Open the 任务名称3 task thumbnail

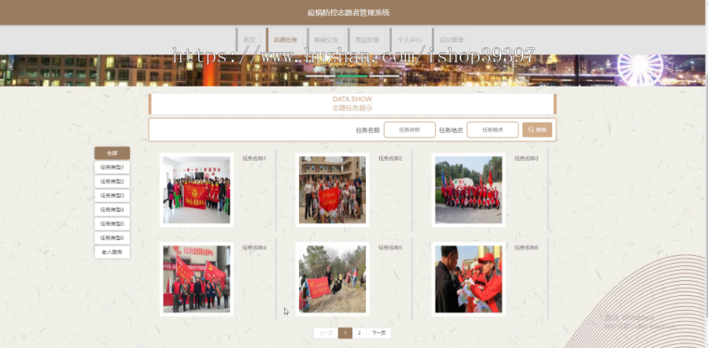click(x=468, y=190)
